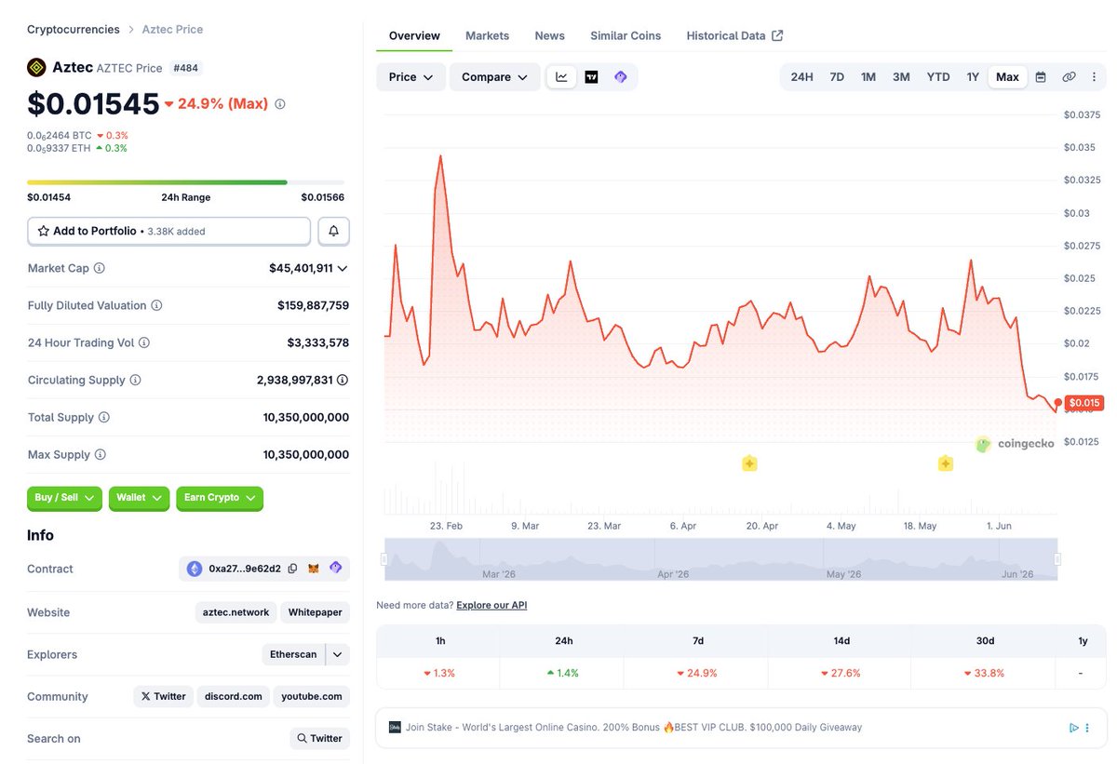Switch to the News tab
The image size is (1117, 764).
[549, 35]
